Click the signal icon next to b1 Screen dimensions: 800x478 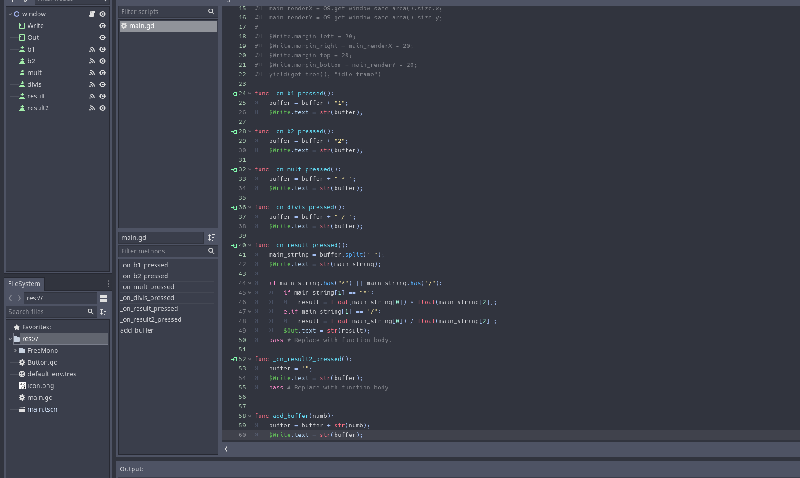[92, 49]
